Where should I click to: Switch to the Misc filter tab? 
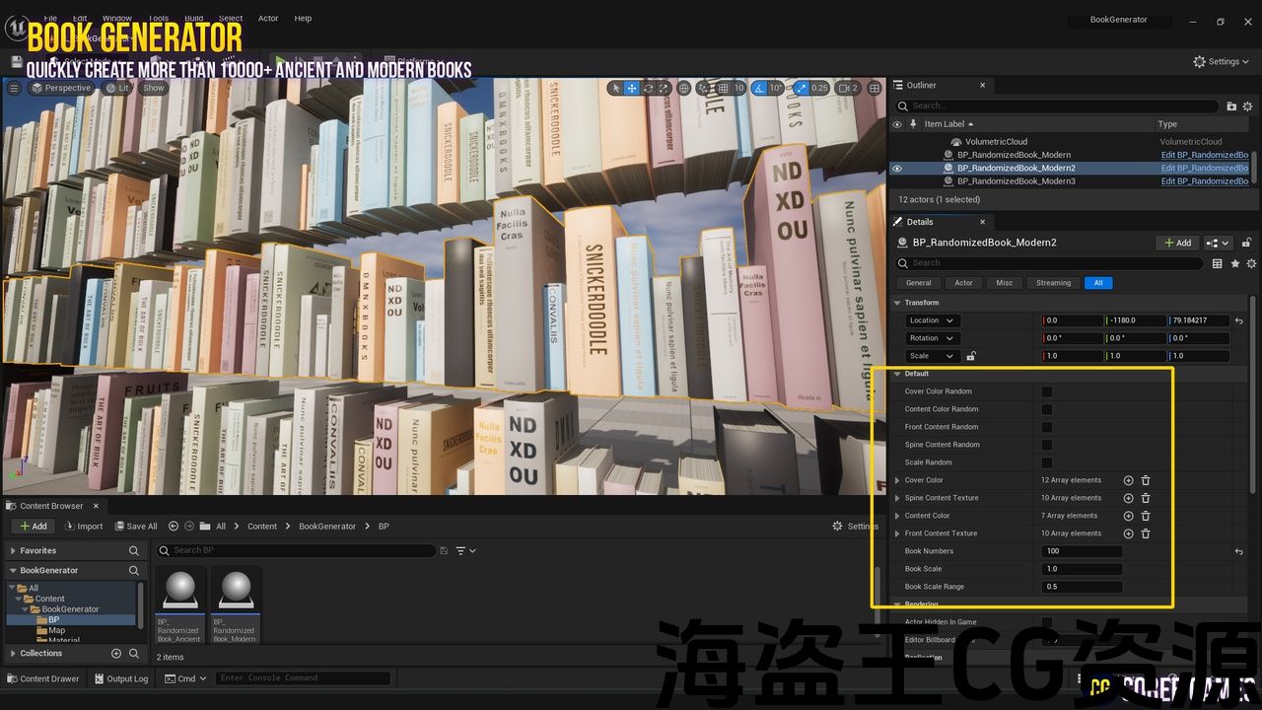pyautogui.click(x=1004, y=283)
